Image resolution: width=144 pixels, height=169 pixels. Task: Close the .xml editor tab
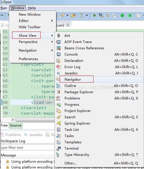(68, 25)
